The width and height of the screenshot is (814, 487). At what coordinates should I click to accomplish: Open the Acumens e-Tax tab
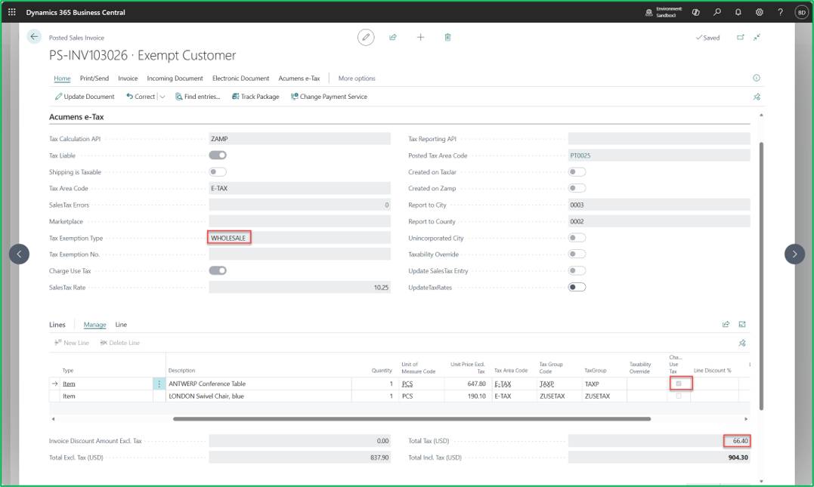click(x=299, y=79)
